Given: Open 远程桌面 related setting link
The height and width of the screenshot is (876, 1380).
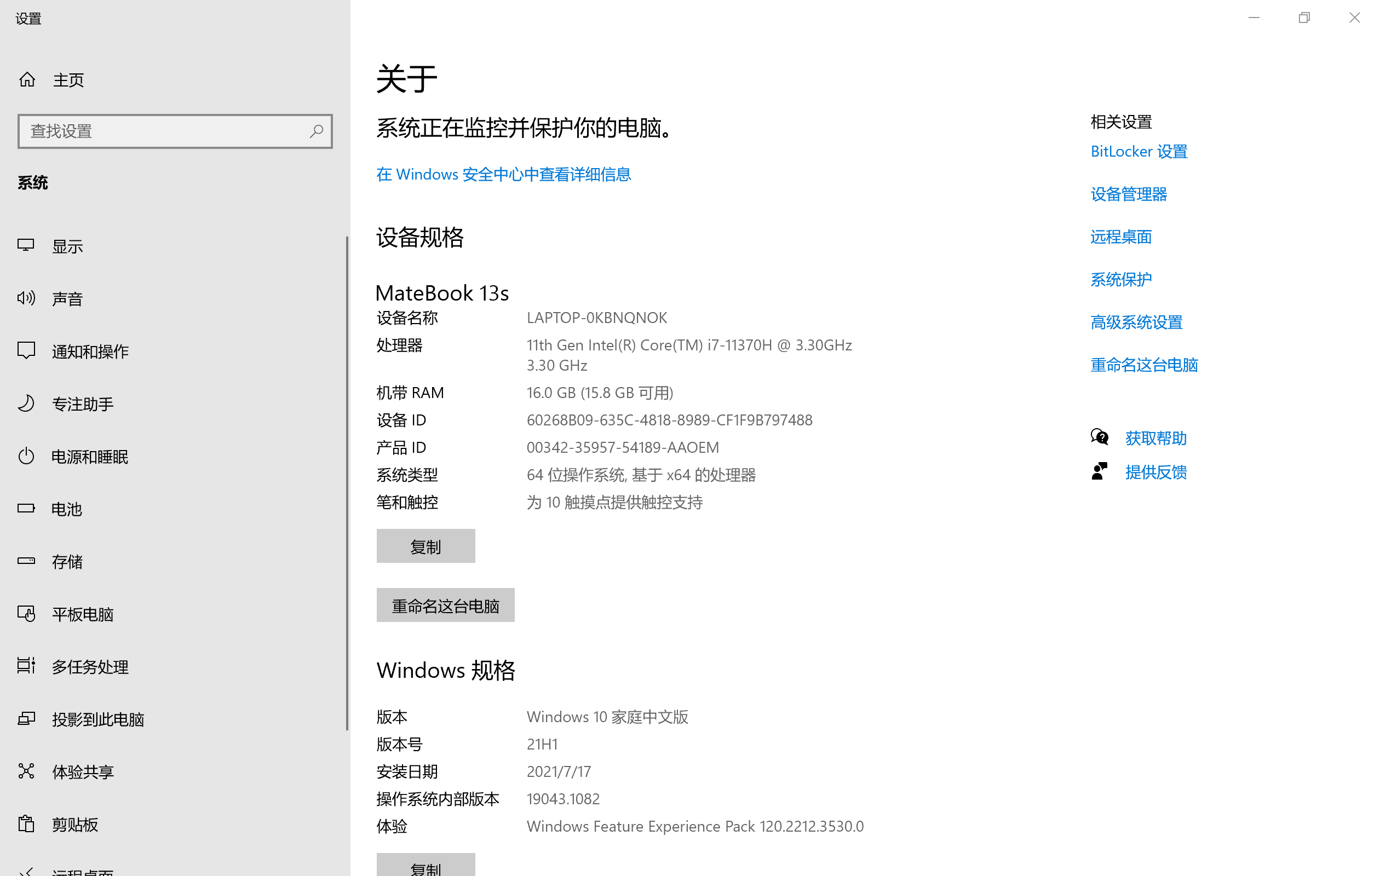Looking at the screenshot, I should click(1120, 237).
